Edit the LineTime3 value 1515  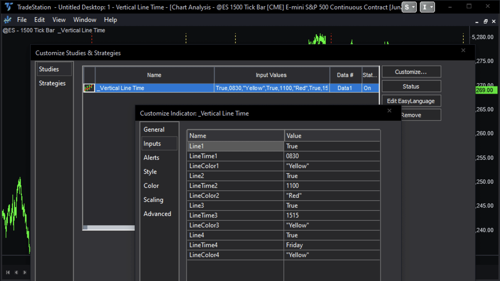point(332,215)
